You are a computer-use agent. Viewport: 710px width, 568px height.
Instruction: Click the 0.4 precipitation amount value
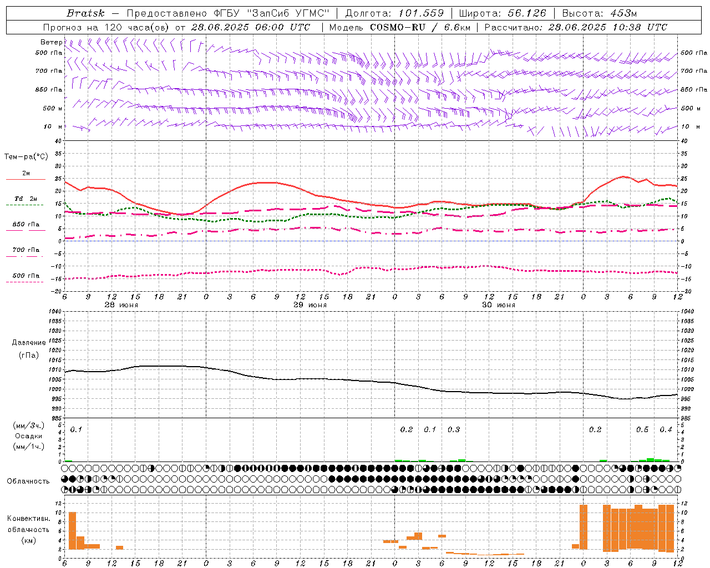tap(666, 429)
